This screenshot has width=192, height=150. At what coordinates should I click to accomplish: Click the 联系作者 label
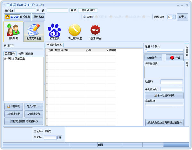25,17
